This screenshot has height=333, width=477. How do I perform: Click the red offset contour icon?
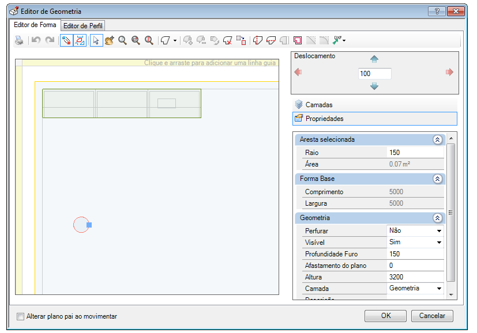click(297, 40)
